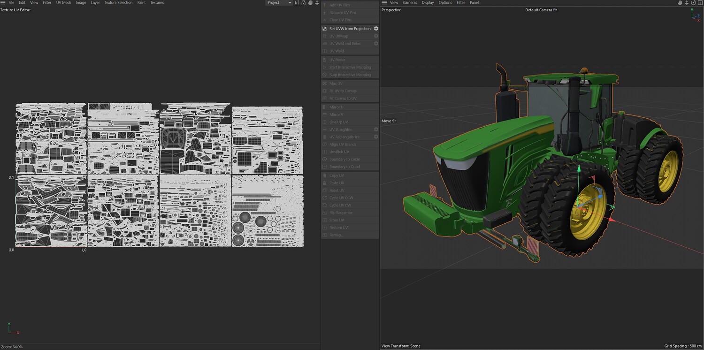Click the UV editor pan hand icon

click(x=310, y=3)
